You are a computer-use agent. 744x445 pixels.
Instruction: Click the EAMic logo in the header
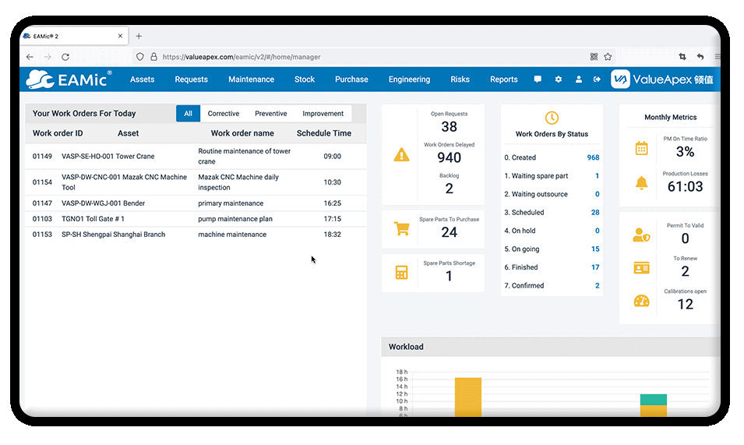(x=69, y=79)
